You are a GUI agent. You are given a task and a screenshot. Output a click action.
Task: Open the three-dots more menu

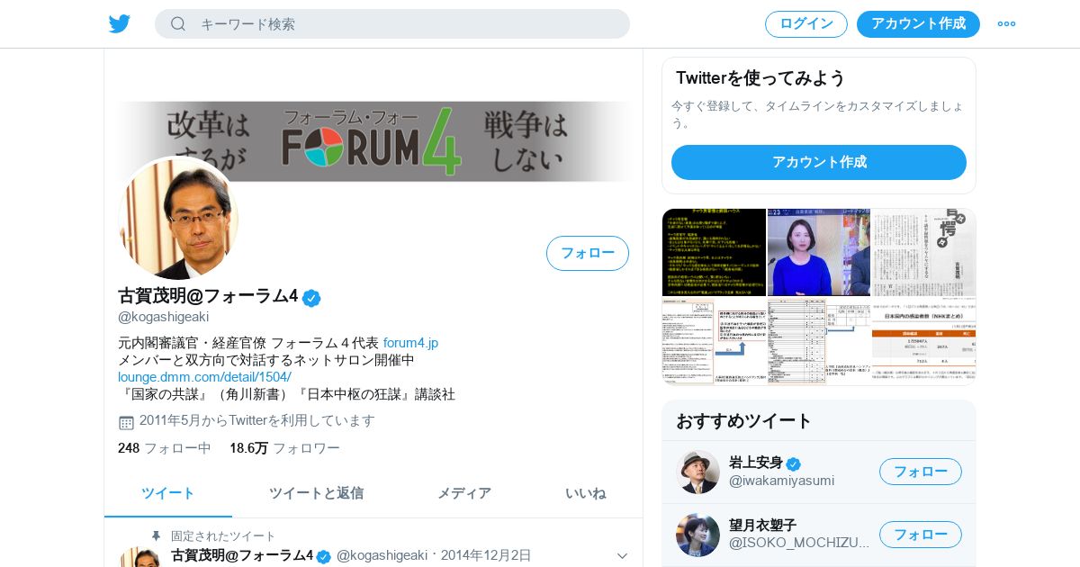click(x=1006, y=24)
